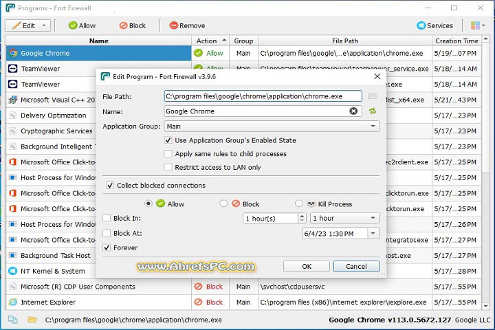Open the 1 hour preset dropdown

coord(344,218)
